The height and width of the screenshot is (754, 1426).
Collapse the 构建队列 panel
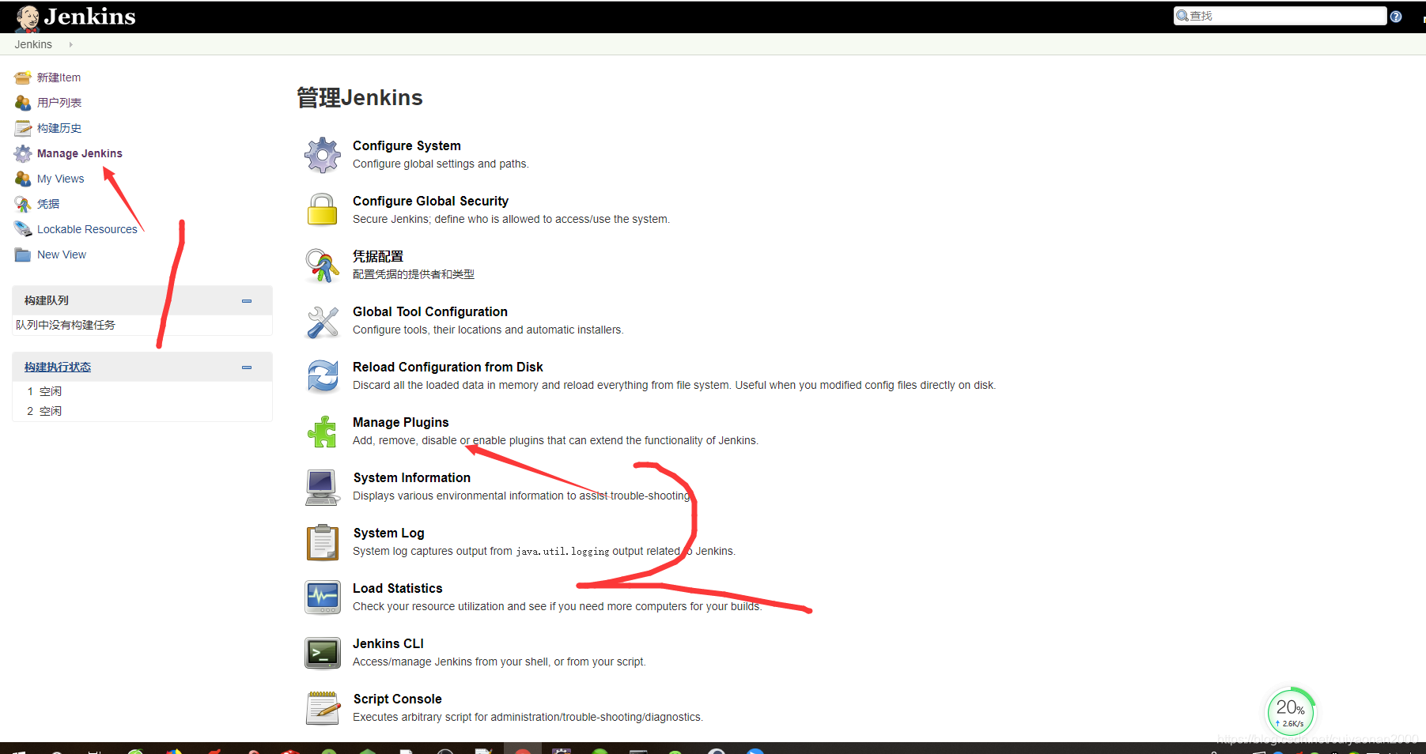point(247,301)
